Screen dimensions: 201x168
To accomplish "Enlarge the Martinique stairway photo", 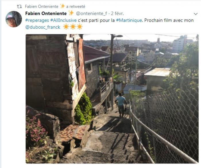I will coord(112,99).
